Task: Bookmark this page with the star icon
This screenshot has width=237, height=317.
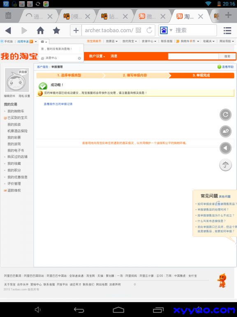Action: click(x=56, y=31)
